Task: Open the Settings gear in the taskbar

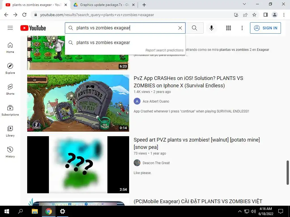Action: point(63,211)
